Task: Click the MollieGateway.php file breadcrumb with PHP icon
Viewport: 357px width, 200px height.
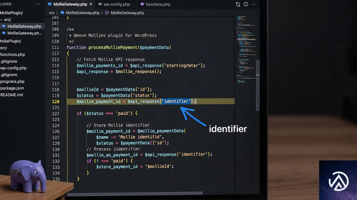Action: (x=80, y=13)
